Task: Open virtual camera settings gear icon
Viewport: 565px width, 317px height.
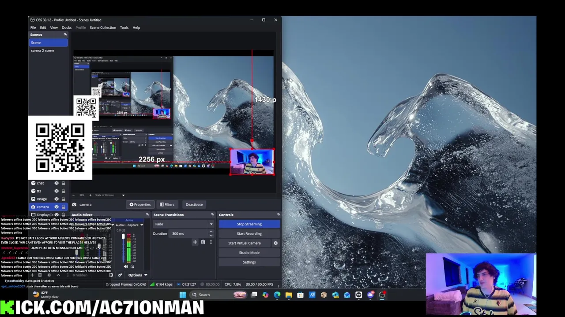Action: [x=276, y=243]
